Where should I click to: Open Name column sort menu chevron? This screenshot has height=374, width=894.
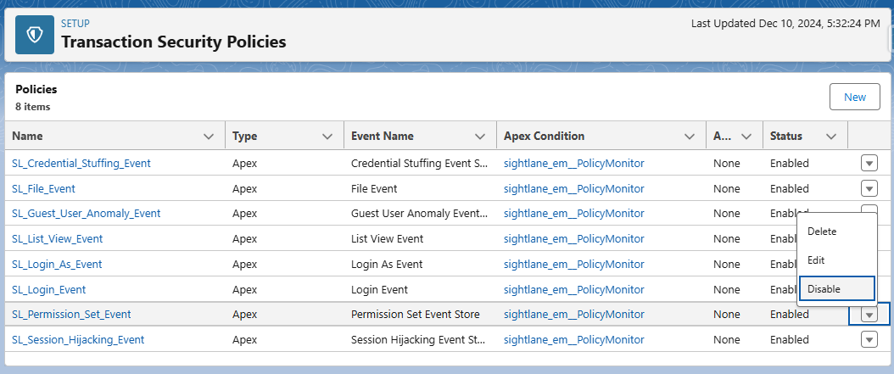[210, 137]
